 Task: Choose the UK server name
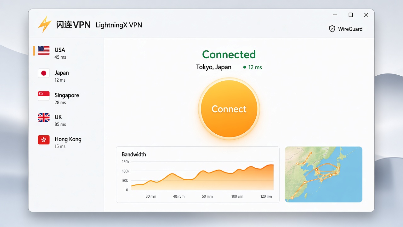pyautogui.click(x=58, y=117)
